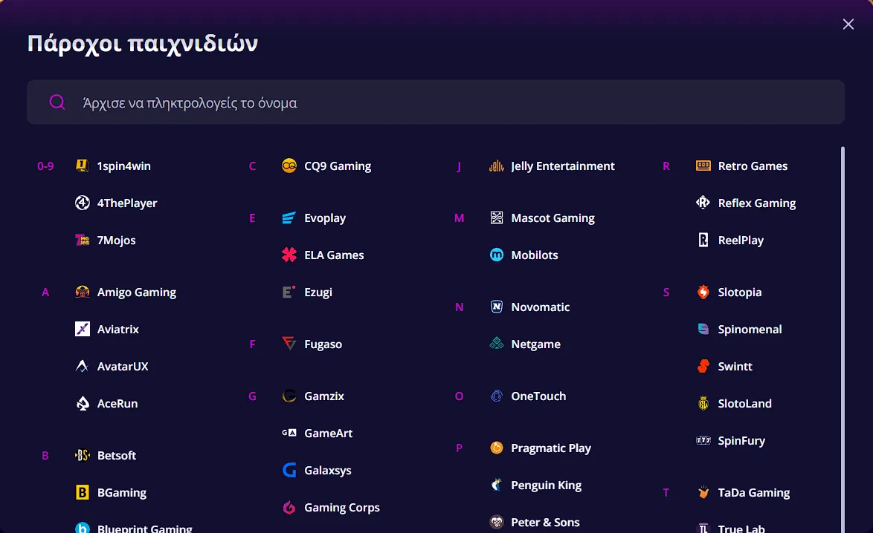Click the Slotopia logo icon
This screenshot has height=533, width=873.
(x=703, y=292)
